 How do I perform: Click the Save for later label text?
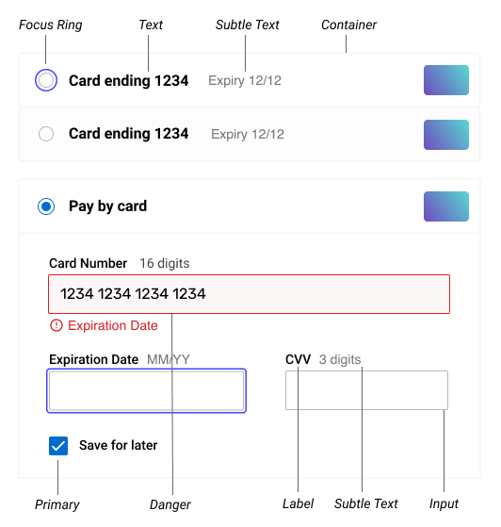tap(119, 445)
